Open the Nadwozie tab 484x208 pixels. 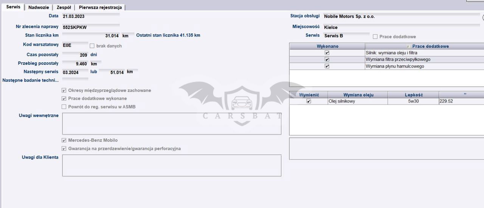coord(39,8)
